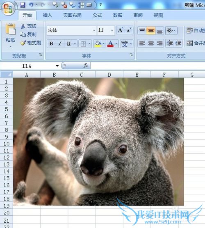The image size is (205, 228).
Task: Open text orientation options
Action: pyautogui.click(x=171, y=30)
